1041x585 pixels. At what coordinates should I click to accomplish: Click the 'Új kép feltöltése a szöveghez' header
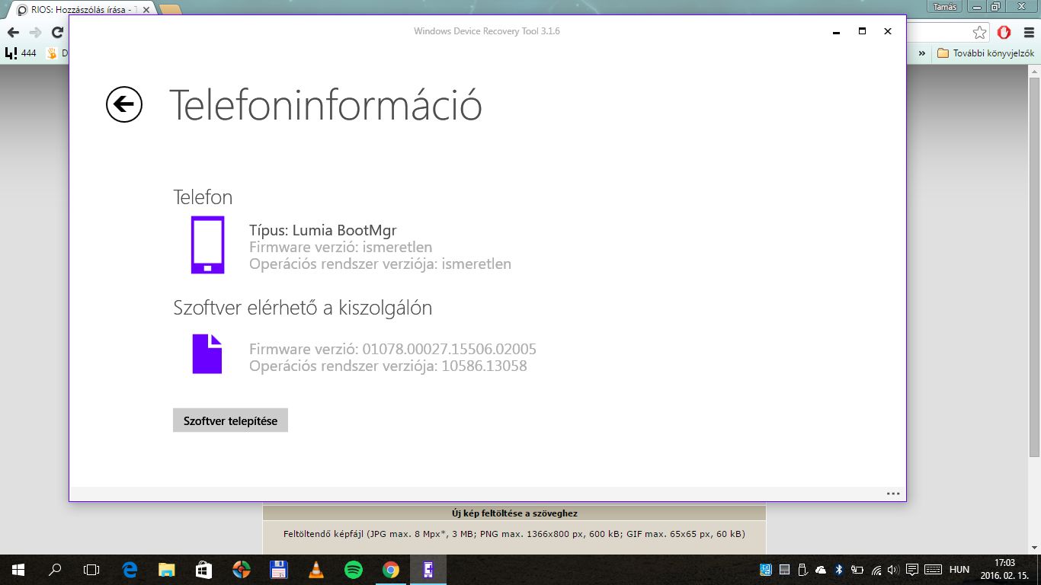pyautogui.click(x=514, y=513)
